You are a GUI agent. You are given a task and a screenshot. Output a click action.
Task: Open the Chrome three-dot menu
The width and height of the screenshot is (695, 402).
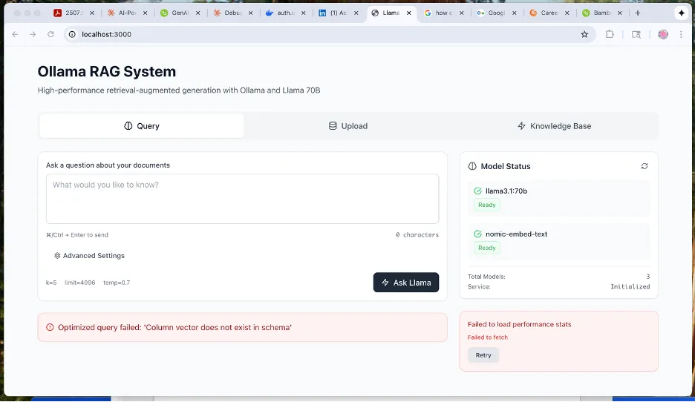click(x=681, y=34)
